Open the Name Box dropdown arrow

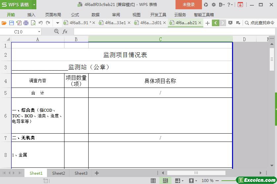tap(39, 31)
